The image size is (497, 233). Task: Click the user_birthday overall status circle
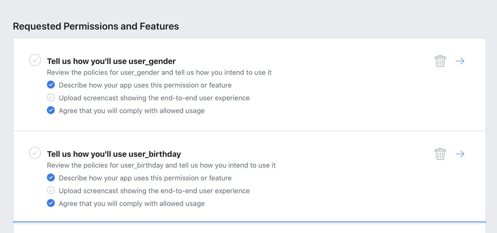[x=35, y=153]
